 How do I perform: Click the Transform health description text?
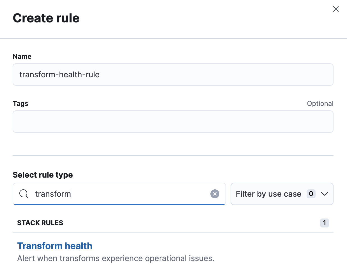[x=115, y=258]
